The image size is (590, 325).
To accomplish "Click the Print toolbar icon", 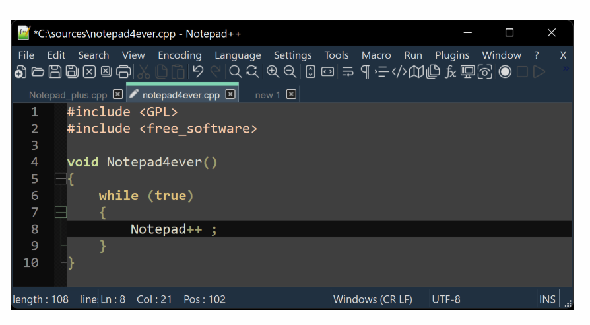I will [x=123, y=72].
